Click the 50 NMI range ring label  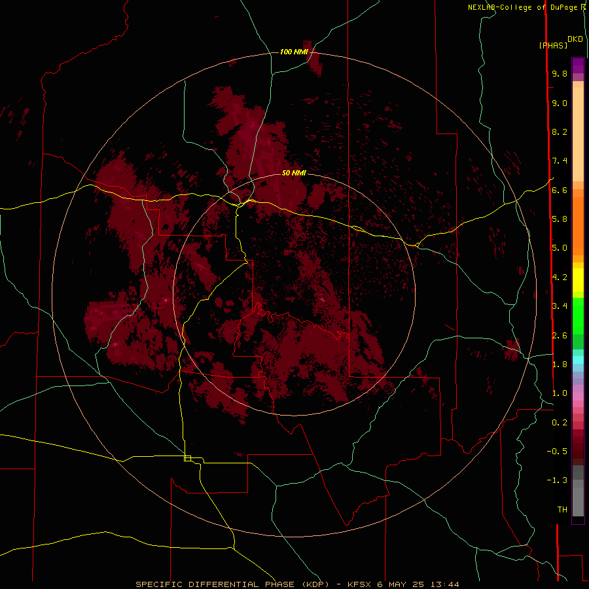tap(294, 173)
